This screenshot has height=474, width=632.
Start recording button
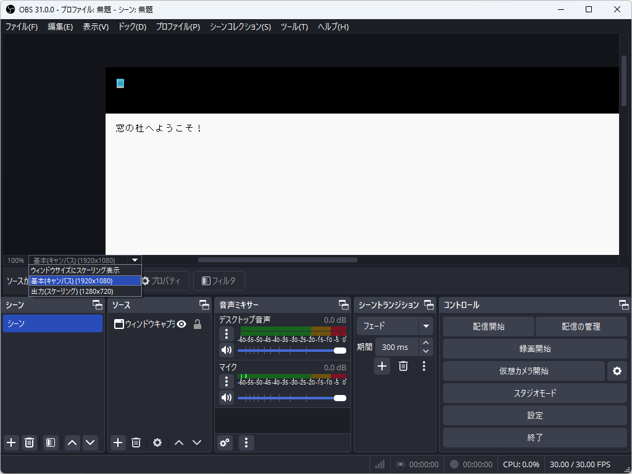coord(535,349)
